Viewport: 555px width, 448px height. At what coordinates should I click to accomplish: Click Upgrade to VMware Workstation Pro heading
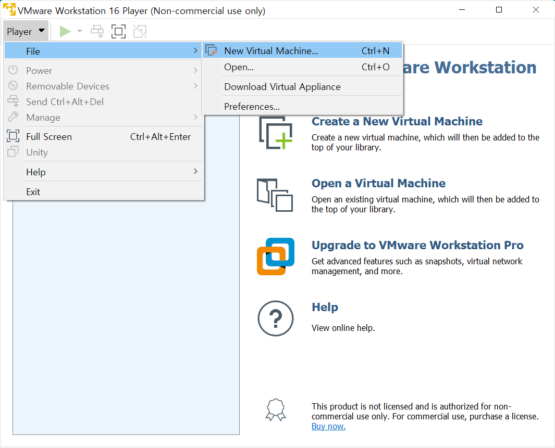tap(417, 245)
